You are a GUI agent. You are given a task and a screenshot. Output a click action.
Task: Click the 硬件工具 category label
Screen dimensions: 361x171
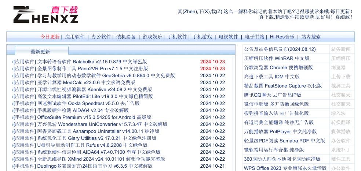click(341, 159)
